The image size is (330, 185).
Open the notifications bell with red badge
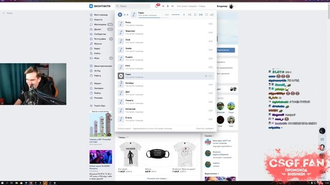[157, 6]
